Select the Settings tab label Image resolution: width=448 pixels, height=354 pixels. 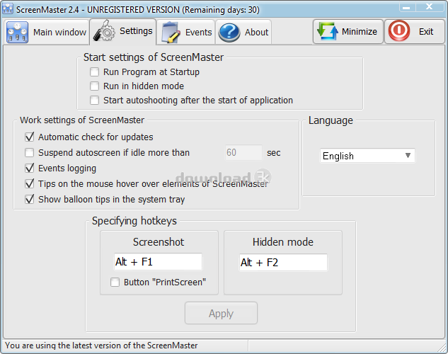point(136,31)
